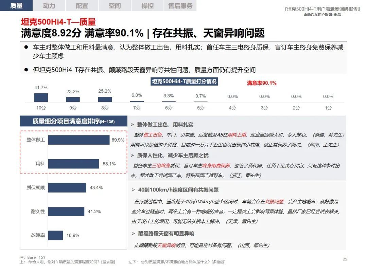The width and height of the screenshot is (367, 275).
Task: Select the 10分 score bar
Action: tap(41, 97)
